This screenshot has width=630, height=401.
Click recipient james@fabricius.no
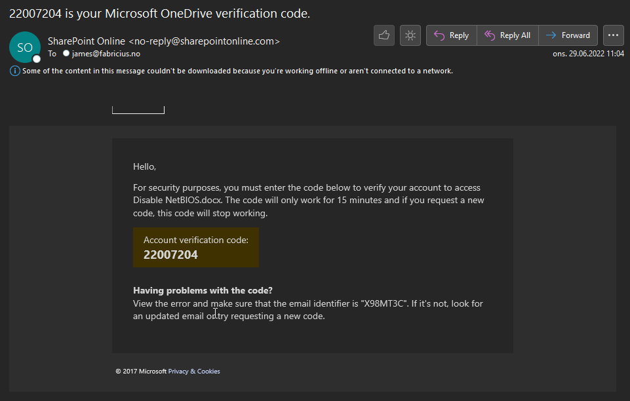pos(106,54)
